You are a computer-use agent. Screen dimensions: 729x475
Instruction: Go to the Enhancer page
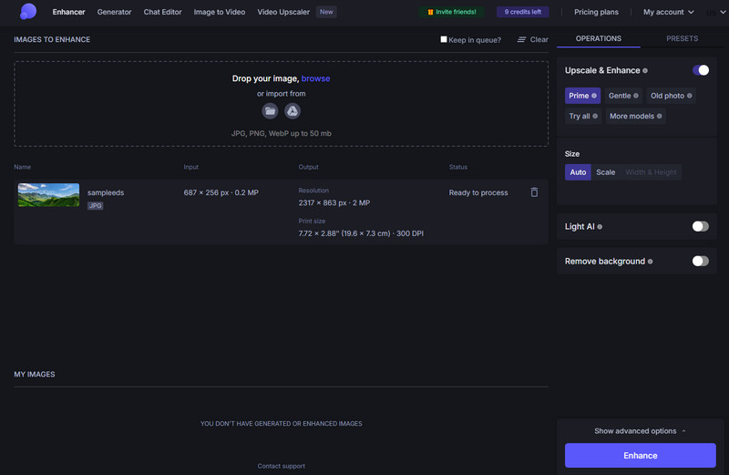pos(69,12)
